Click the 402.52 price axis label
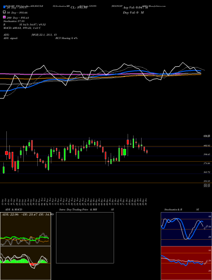Image resolution: width=212 pixels, height=280 pixels. tap(207, 146)
